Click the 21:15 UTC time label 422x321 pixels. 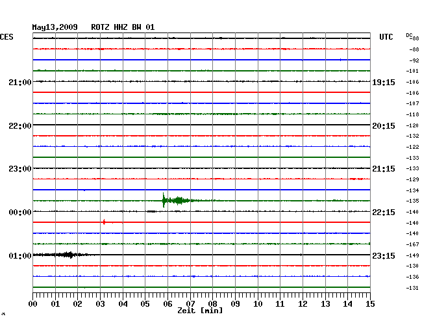[x=384, y=169]
